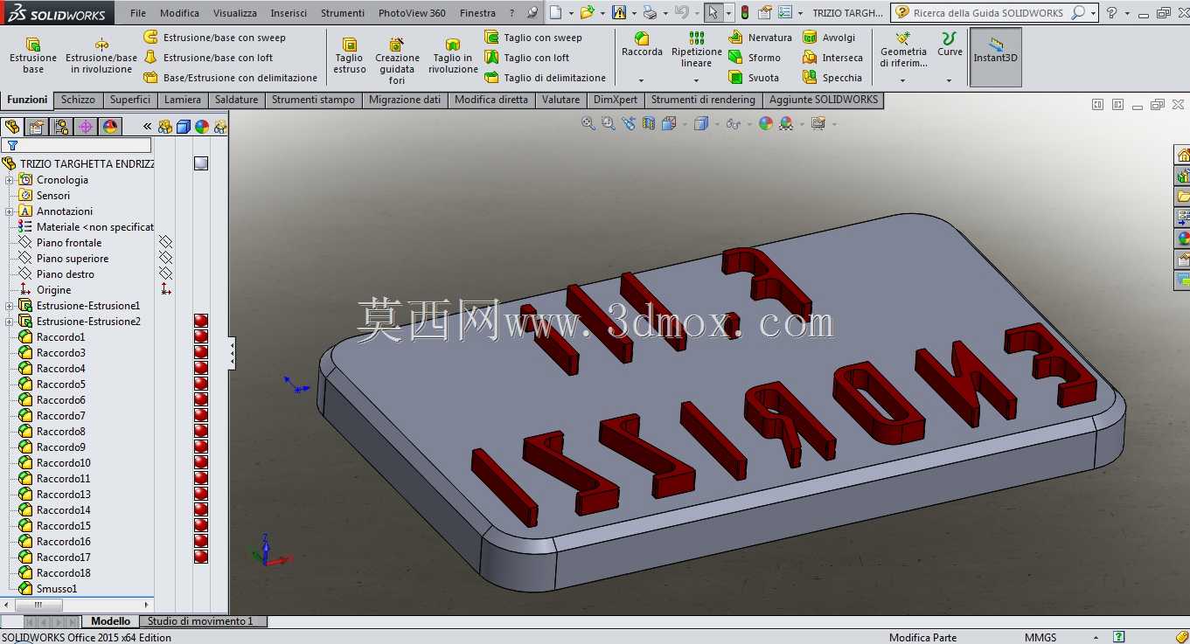
Task: Click the zoom to fit magnifier icon
Action: (588, 124)
